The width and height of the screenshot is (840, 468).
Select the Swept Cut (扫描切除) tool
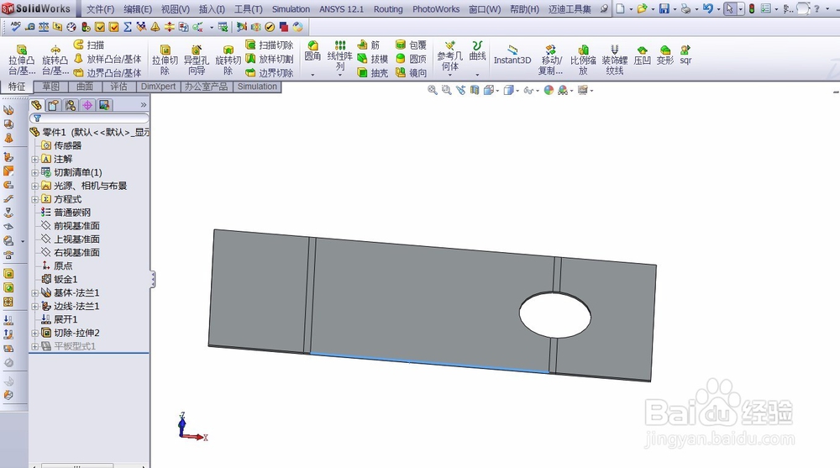coord(269,45)
